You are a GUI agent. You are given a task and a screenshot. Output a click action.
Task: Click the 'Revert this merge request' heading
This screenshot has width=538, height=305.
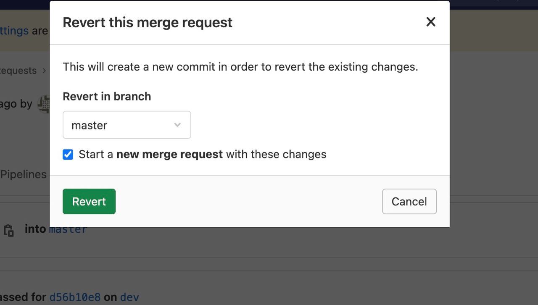coord(148,22)
